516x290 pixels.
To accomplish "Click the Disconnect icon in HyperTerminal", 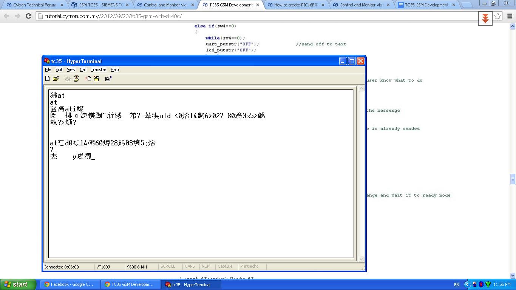I will 76,79.
